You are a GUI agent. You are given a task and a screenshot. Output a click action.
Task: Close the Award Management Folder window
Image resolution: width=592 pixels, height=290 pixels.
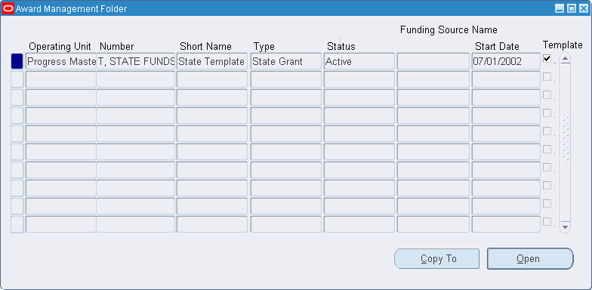pos(583,8)
